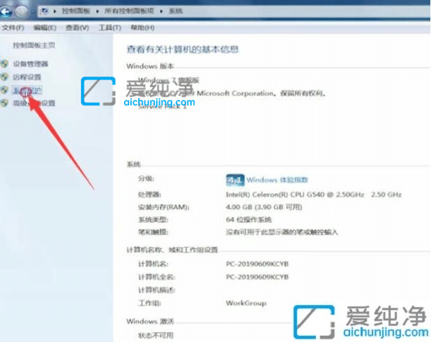This screenshot has height=342, width=431.
Task: Open the 文件(F) menu
Action: click(13, 28)
